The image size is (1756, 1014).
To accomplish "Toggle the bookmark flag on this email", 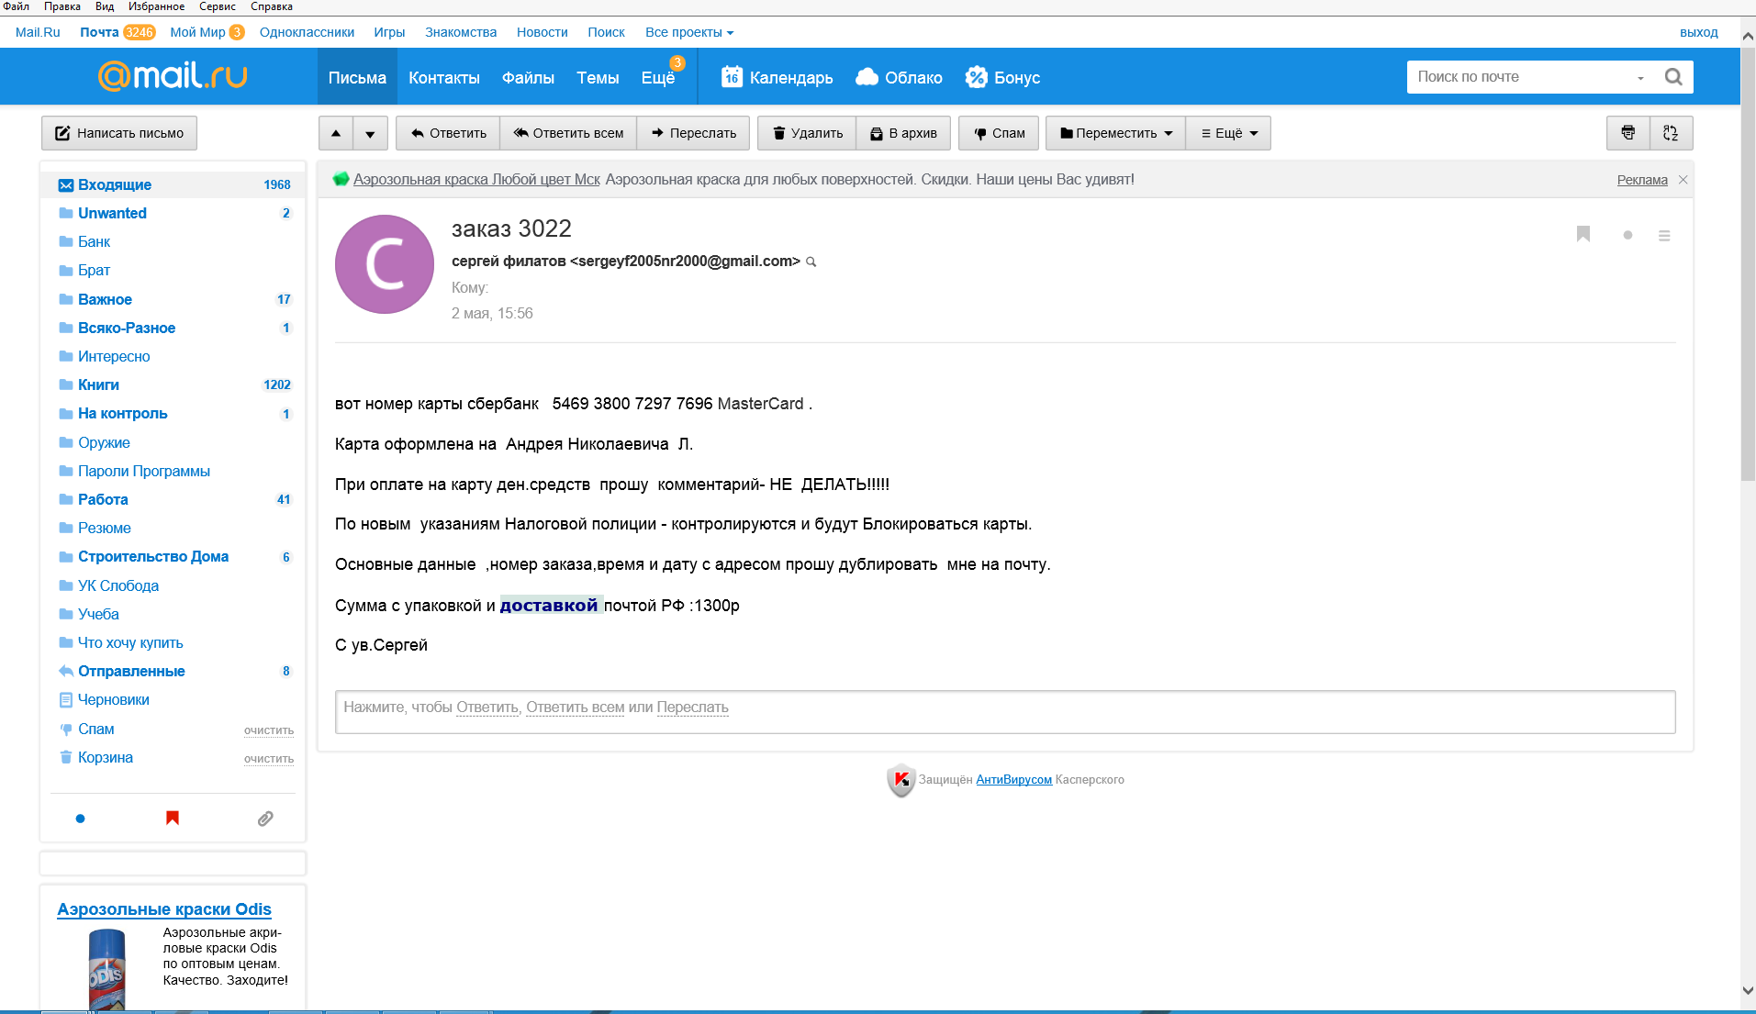I will pos(1583,235).
